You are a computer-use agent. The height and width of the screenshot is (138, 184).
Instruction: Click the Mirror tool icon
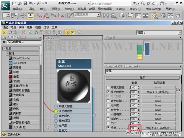pyautogui.click(x=106, y=16)
